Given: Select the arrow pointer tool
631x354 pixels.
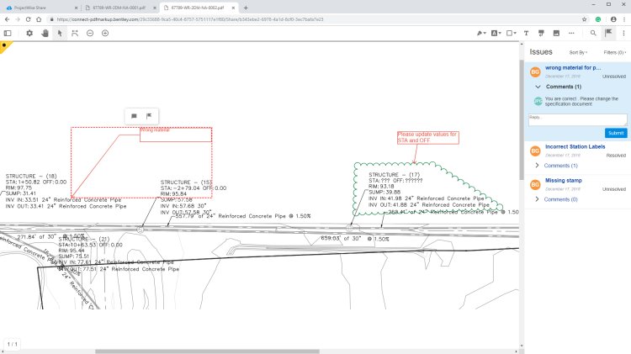Looking at the screenshot, I should [x=59, y=33].
